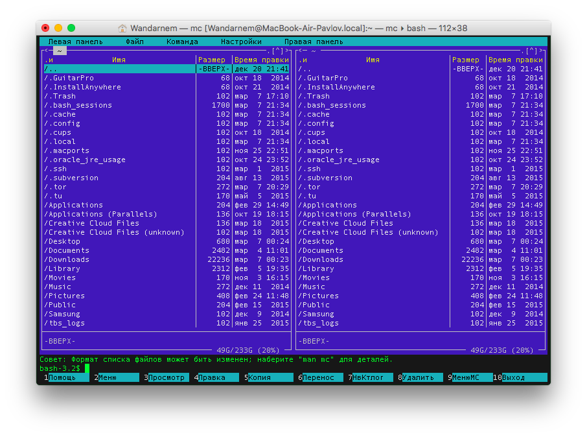Click the bash-3.2$ command line prompt
The height and width of the screenshot is (437, 587).
point(61,368)
